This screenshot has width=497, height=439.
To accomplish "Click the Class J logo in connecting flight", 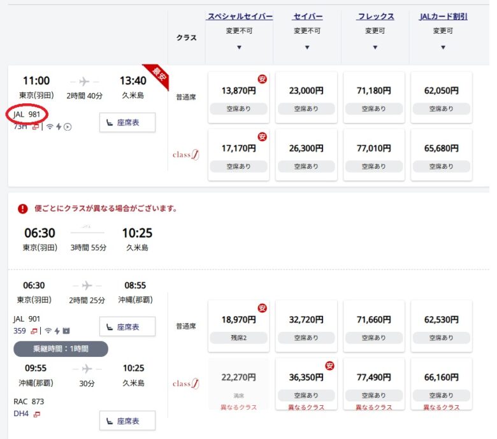I will click(186, 384).
